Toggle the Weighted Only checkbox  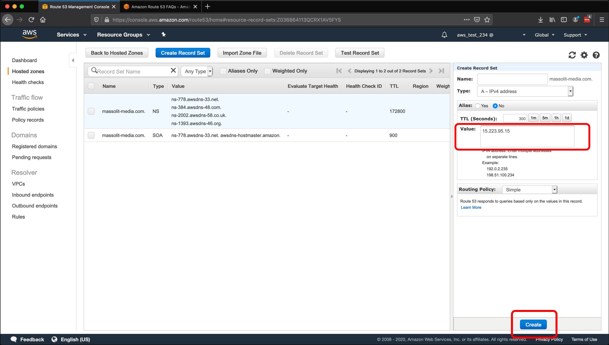coord(267,71)
